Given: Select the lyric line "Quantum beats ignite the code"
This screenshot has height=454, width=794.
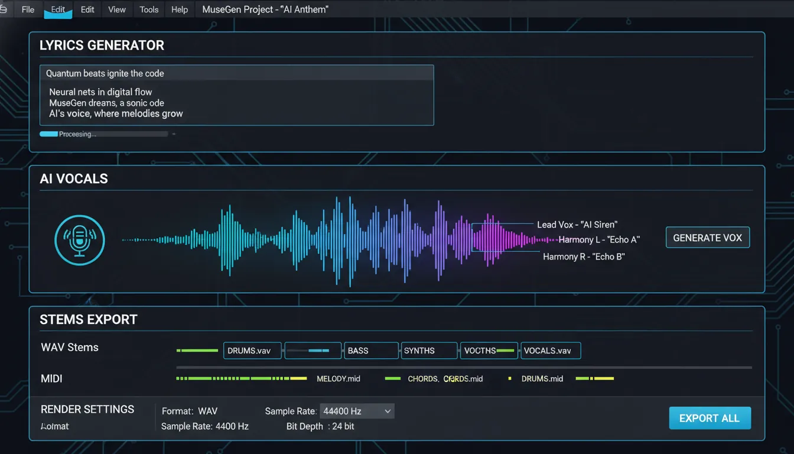Looking at the screenshot, I should [x=104, y=73].
